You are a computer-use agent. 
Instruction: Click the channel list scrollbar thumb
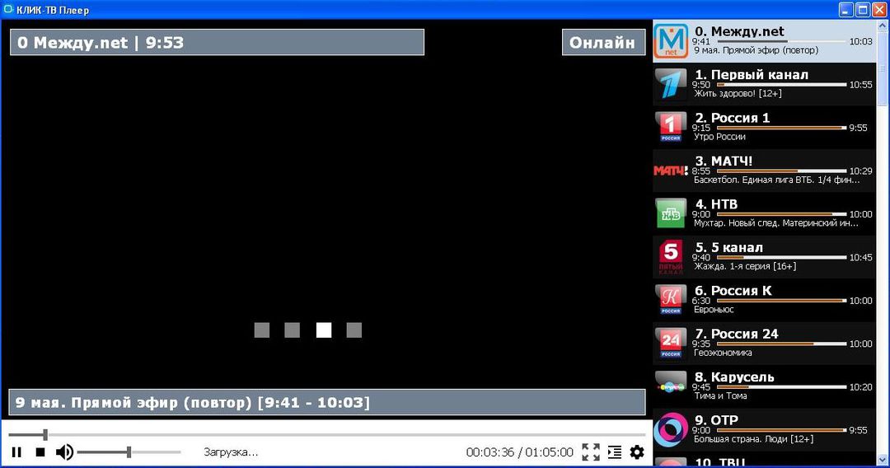[883, 68]
